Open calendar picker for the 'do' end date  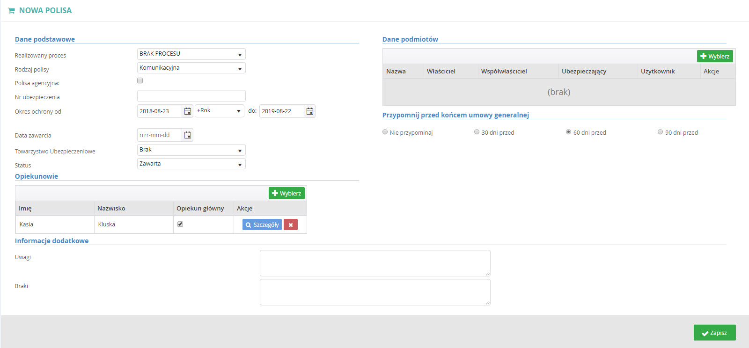tap(310, 111)
